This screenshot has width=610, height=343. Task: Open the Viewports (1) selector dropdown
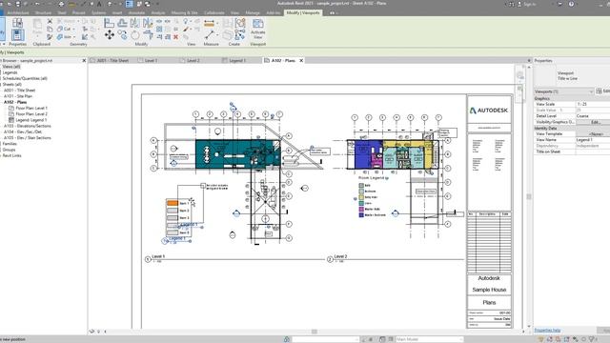(563, 91)
